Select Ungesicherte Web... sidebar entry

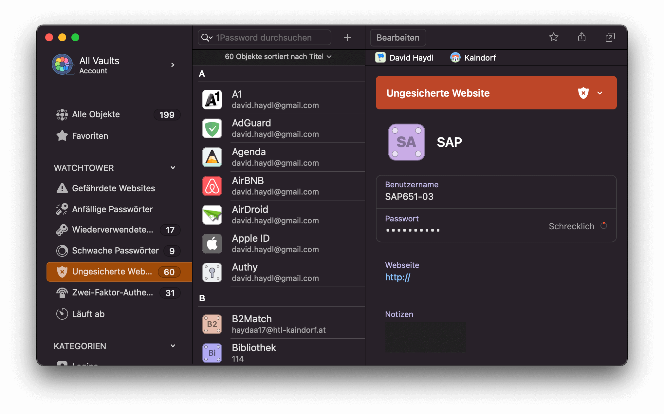coord(119,272)
